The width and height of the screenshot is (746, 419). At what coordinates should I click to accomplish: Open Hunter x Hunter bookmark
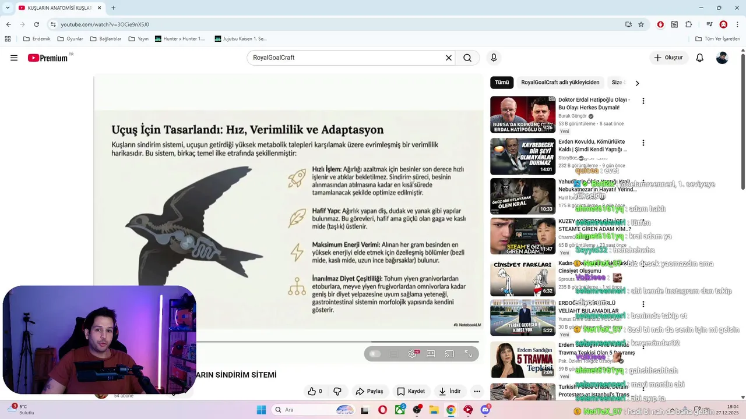[x=180, y=39]
